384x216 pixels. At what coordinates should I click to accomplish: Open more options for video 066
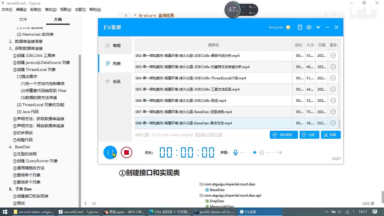tap(333, 100)
